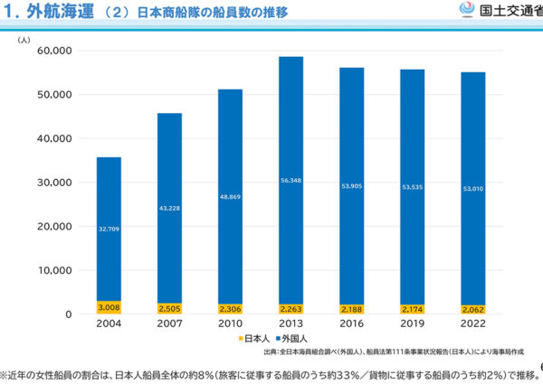Click the subtitle 日本商船隊の船員数の推移

click(213, 14)
